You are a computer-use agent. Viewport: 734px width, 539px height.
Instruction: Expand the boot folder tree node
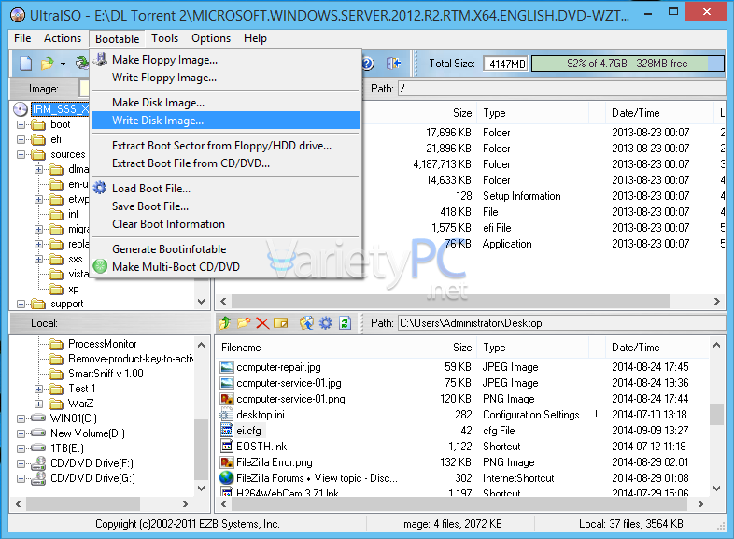click(x=21, y=124)
